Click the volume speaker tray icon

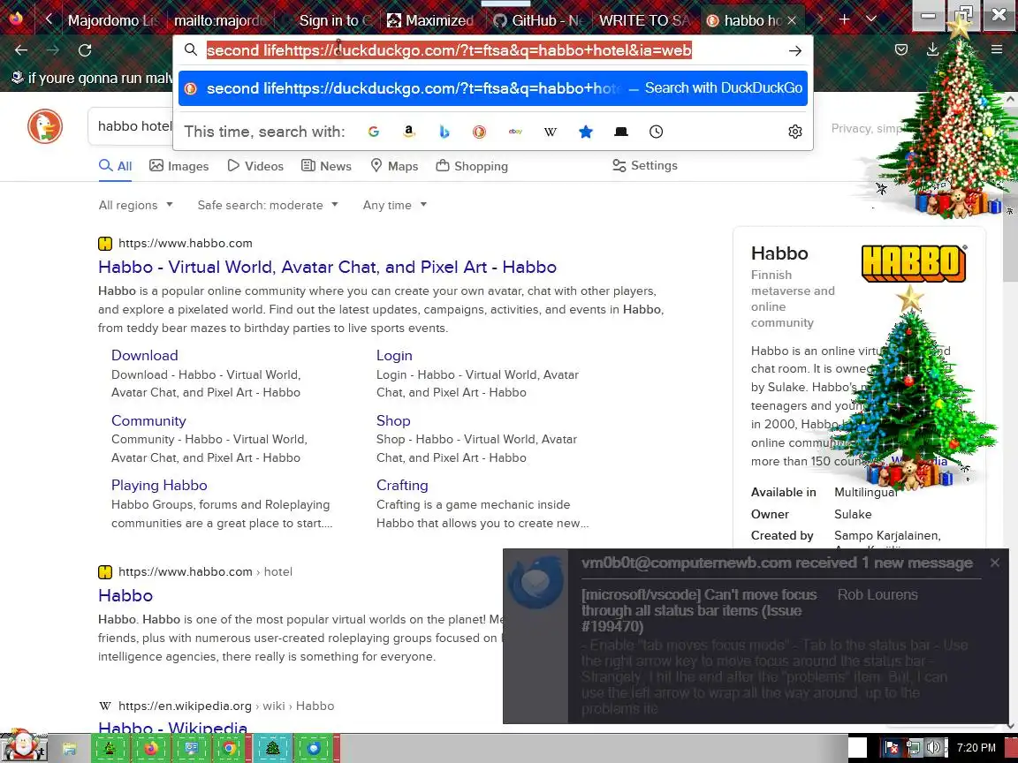pos(935,747)
